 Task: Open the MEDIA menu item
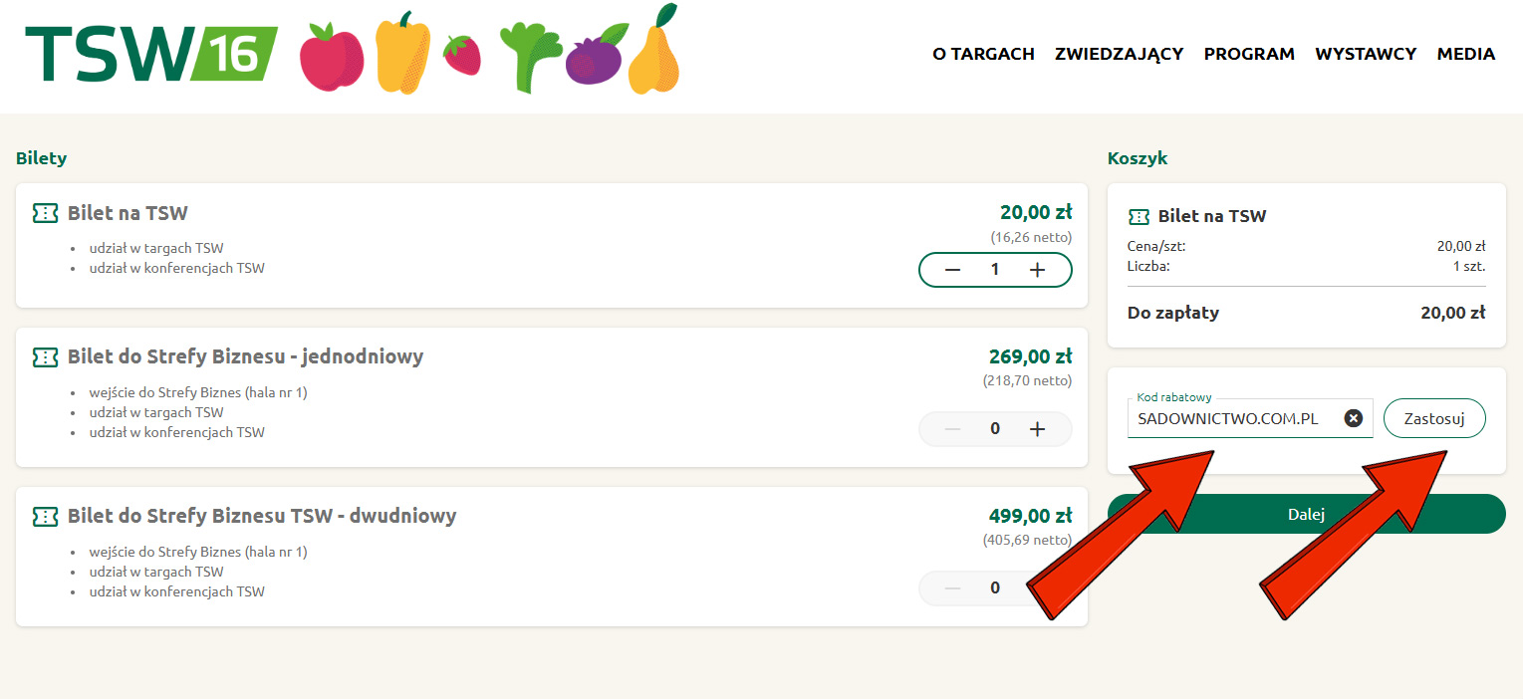[x=1465, y=54]
